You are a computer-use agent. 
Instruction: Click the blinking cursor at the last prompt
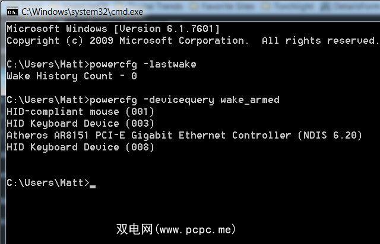point(93,185)
